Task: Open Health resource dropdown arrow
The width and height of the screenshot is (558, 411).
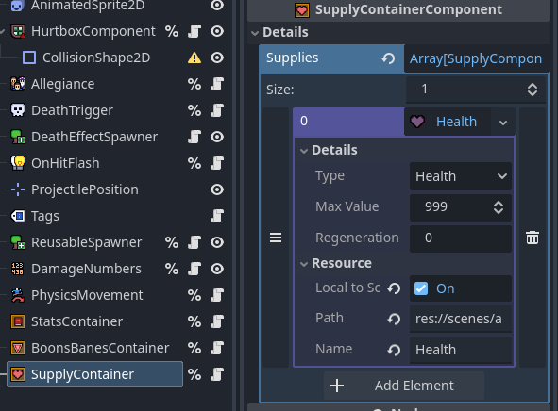Action: click(503, 123)
